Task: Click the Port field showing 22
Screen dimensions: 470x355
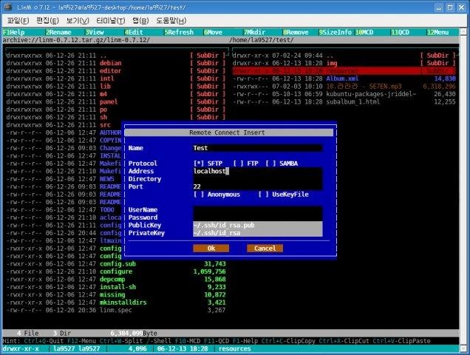Action: coord(258,186)
